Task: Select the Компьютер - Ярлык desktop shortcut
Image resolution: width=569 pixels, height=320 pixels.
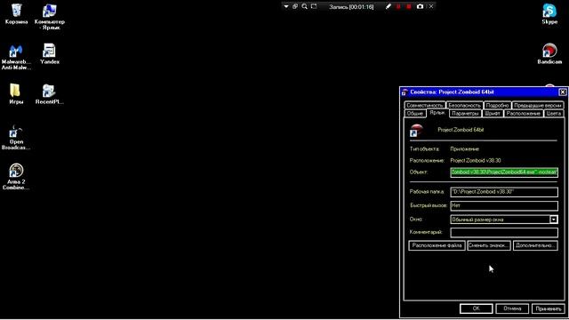Action: [x=50, y=16]
